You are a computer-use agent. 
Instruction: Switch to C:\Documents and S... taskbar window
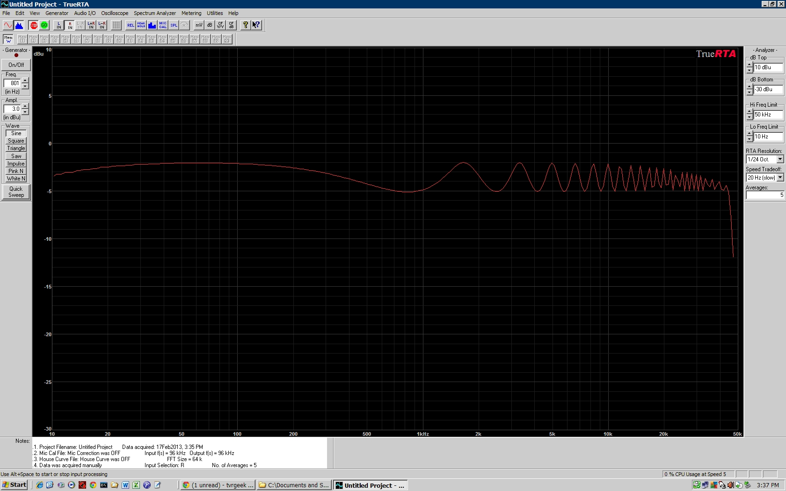[294, 485]
